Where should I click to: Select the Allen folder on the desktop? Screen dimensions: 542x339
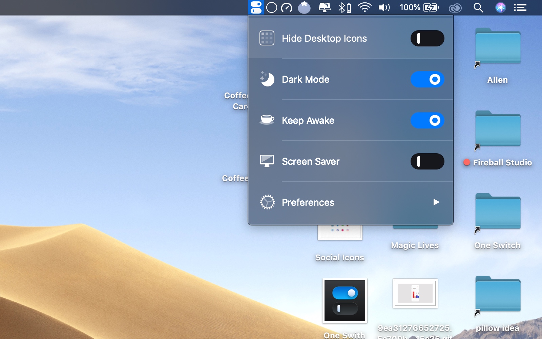497,47
